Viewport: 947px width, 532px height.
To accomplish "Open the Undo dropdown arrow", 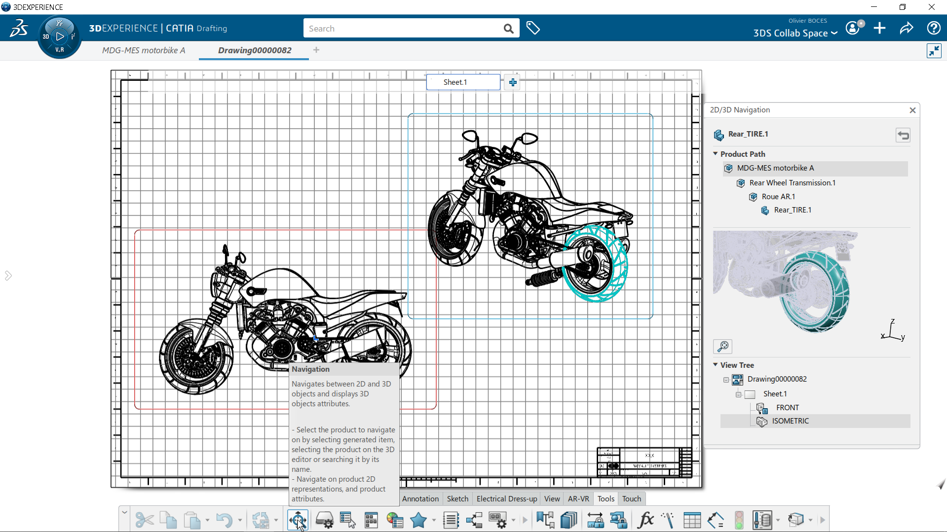I will [239, 521].
